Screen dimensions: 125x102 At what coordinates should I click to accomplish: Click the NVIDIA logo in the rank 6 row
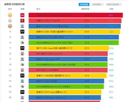click(22, 43)
